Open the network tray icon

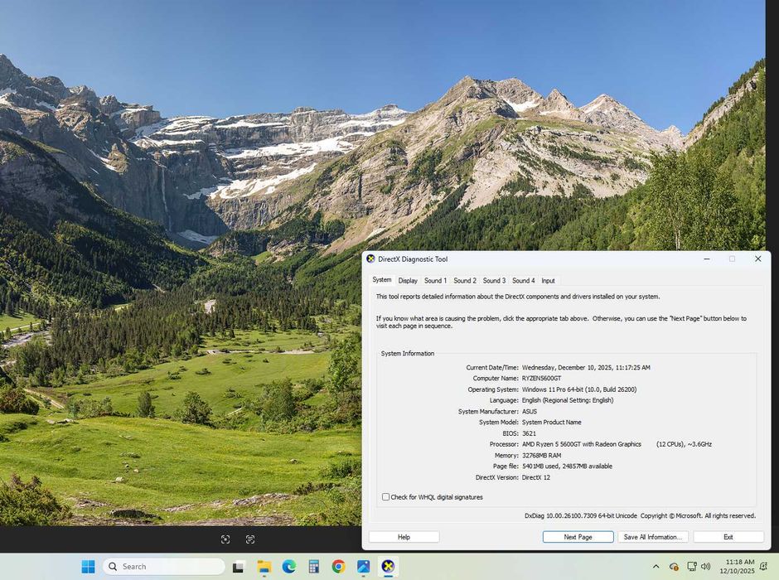click(x=691, y=567)
